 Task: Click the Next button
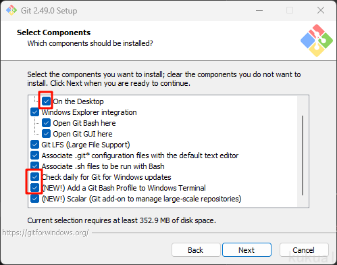(x=247, y=250)
